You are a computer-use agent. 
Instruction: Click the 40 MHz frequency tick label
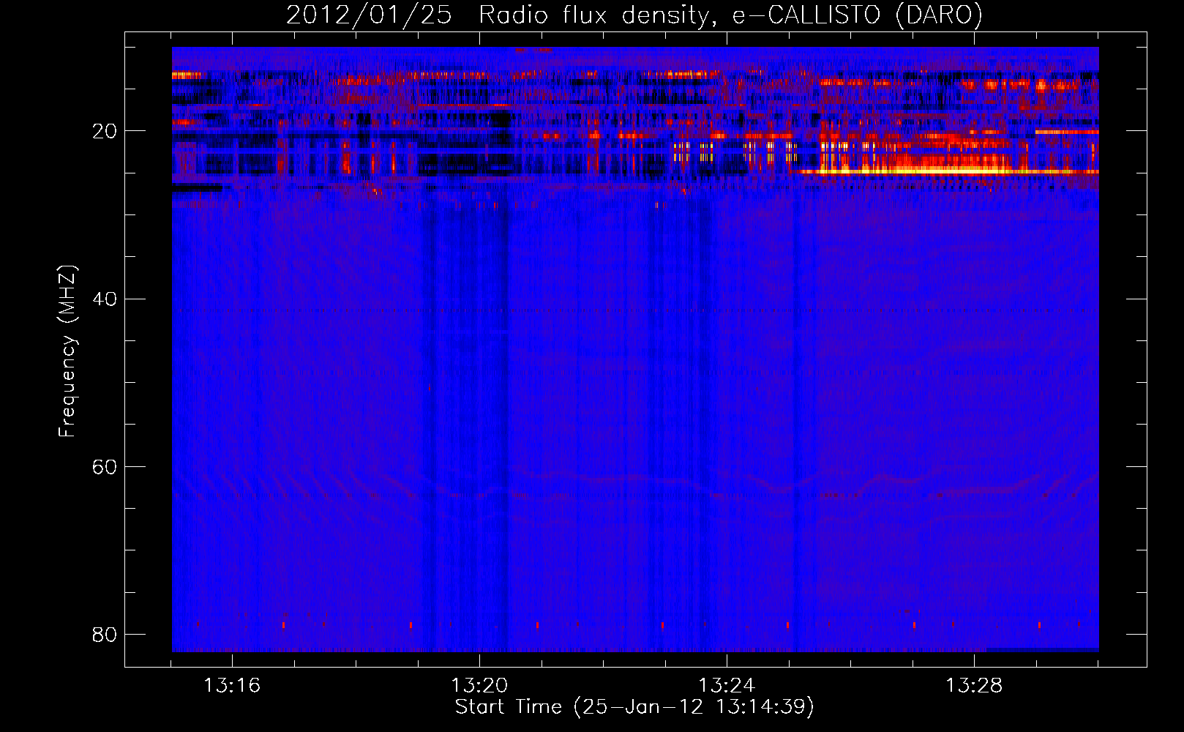pyautogui.click(x=105, y=299)
